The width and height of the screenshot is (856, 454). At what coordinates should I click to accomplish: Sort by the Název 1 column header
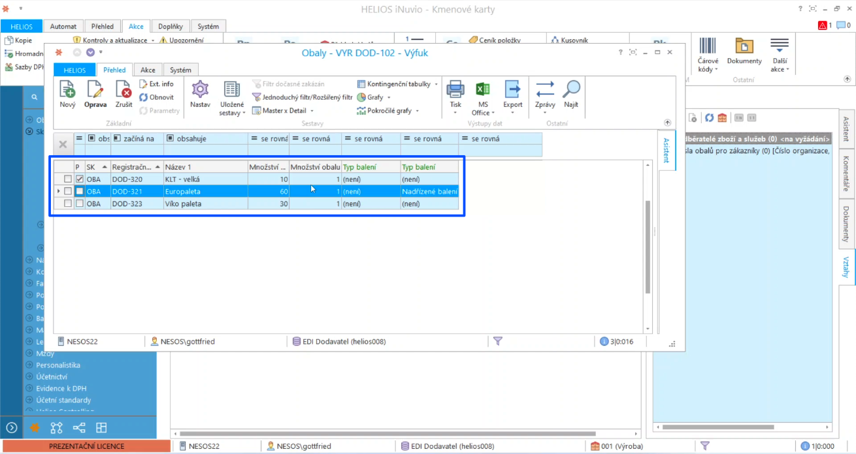205,167
